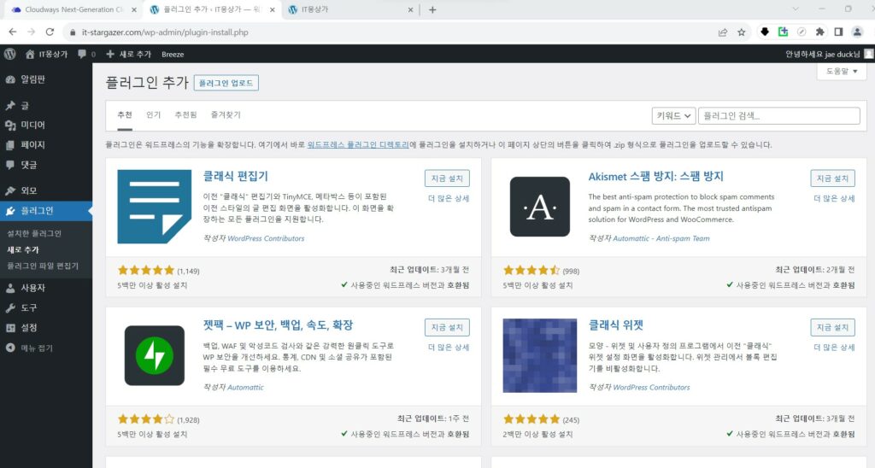Image resolution: width=875 pixels, height=468 pixels.
Task: Install 클래식 위젯 plugin now
Action: 832,327
